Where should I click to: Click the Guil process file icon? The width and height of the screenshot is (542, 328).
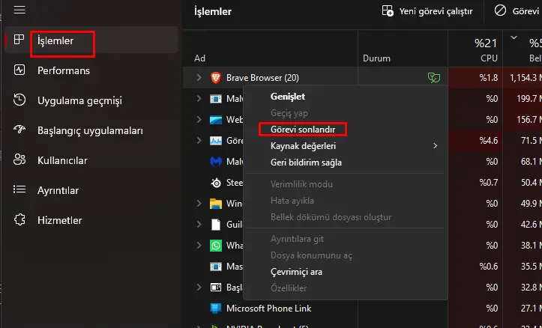point(216,225)
